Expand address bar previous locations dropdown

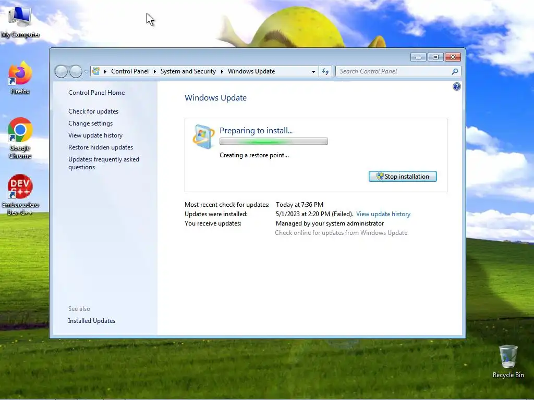[313, 71]
